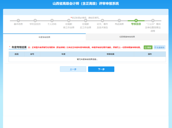Click the 操作 column header
Image resolution: width=172 pixels, height=128 pixels.
coord(150,54)
